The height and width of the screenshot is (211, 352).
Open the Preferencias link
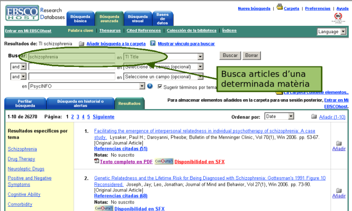318,8
